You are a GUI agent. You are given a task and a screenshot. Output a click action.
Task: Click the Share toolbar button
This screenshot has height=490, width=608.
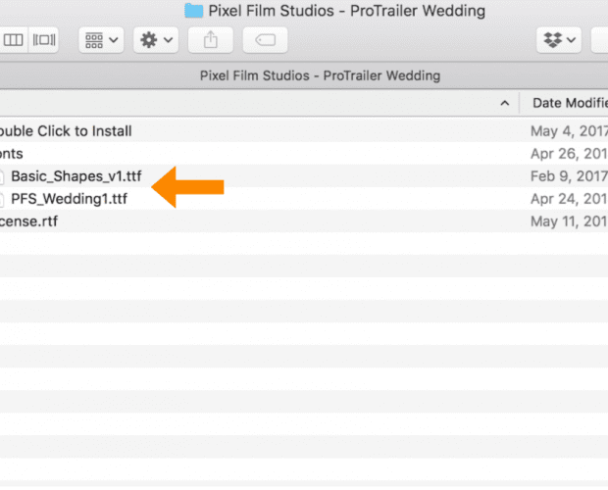tap(211, 40)
